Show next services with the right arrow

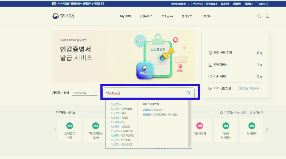coord(267,130)
